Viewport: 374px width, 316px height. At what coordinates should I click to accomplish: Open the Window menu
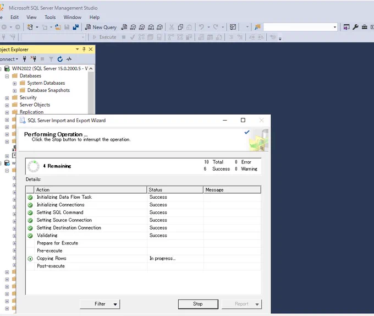tap(72, 18)
